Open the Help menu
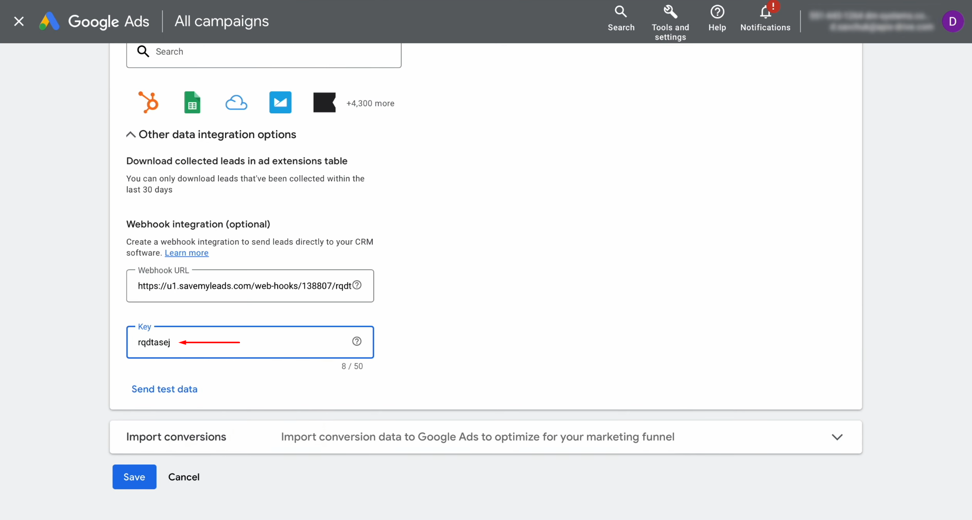972x520 pixels. 717,19
